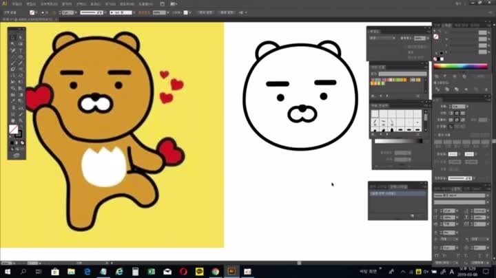Click gradient slider bar in Gradient panel
Image resolution: width=496 pixels, height=278 pixels.
399,141
